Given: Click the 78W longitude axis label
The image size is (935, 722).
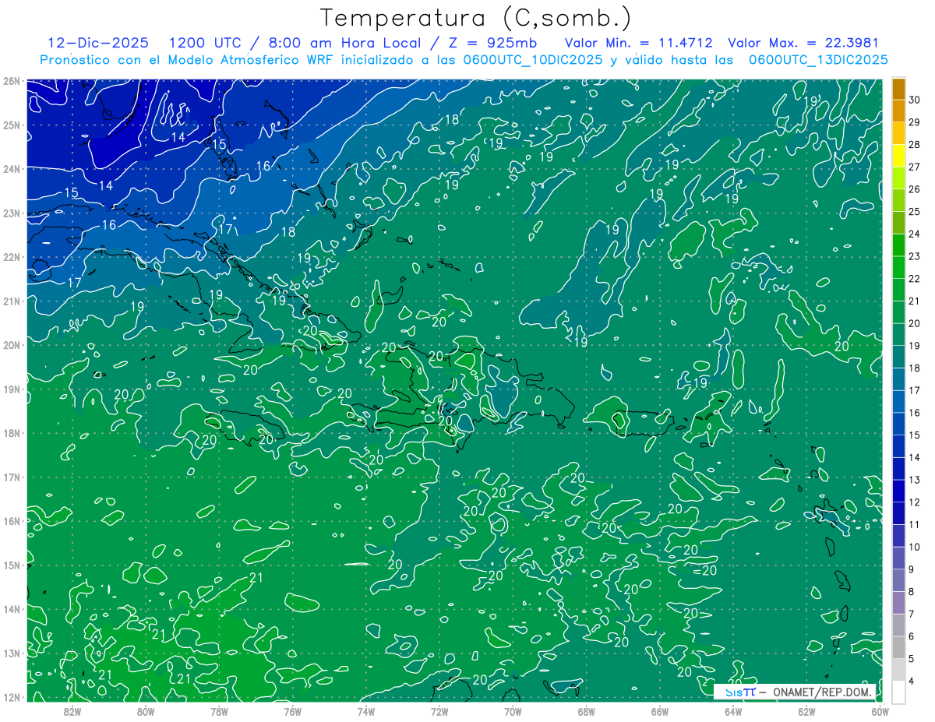Looking at the screenshot, I should 219,711.
